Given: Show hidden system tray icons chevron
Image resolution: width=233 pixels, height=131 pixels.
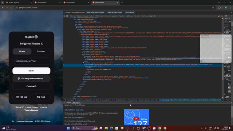Looking at the screenshot, I should pos(202,128).
